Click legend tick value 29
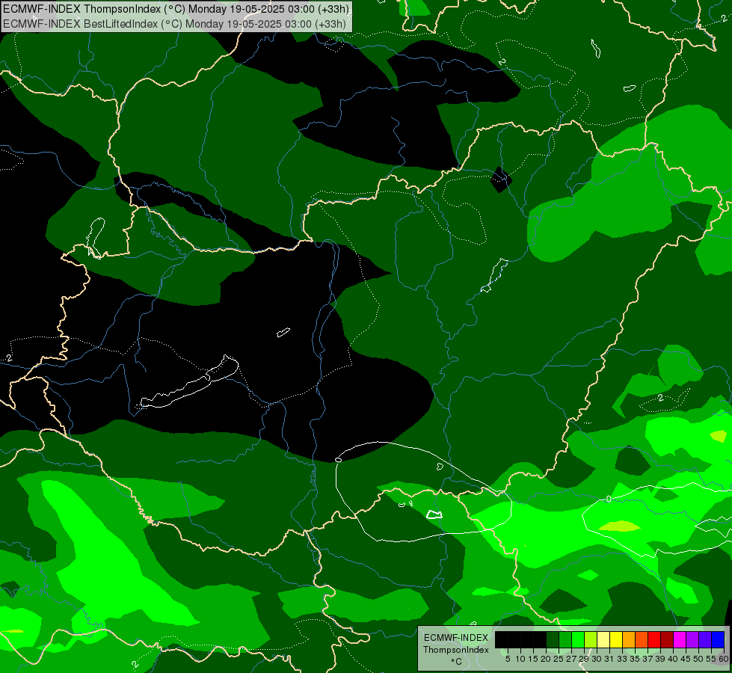The height and width of the screenshot is (673, 732). [584, 659]
